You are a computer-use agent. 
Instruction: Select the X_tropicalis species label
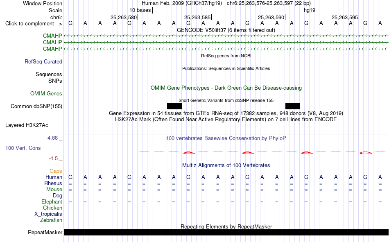(48, 214)
